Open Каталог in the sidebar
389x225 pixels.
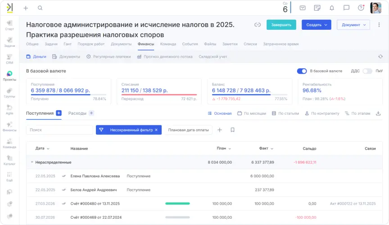[9, 161]
